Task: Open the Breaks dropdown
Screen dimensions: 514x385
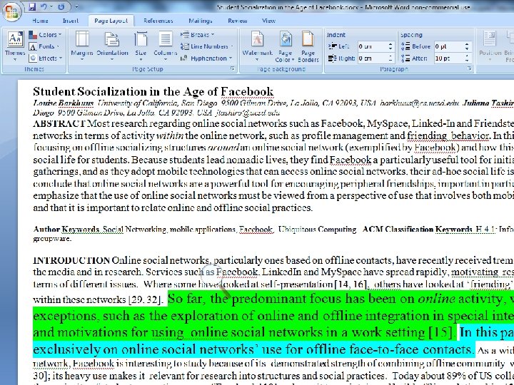Action: pyautogui.click(x=197, y=35)
